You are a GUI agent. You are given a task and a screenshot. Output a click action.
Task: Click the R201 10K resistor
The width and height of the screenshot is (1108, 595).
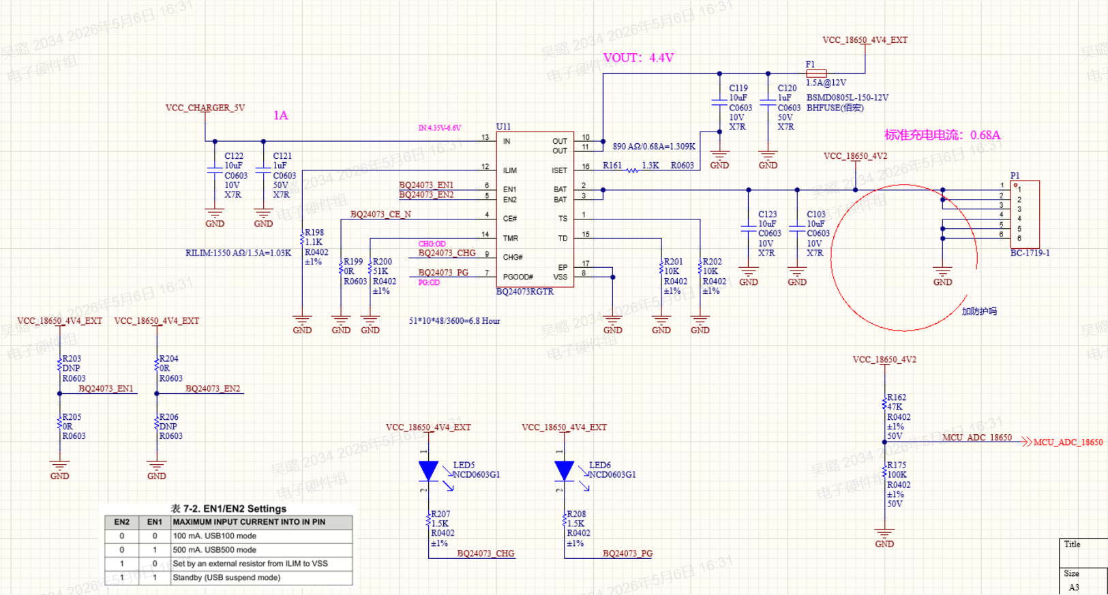pyautogui.click(x=661, y=268)
